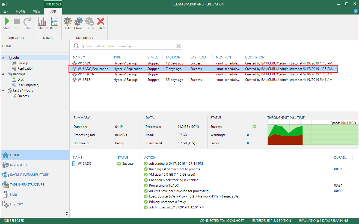Image resolution: width=359 pixels, height=224 pixels.
Task: Select the W16ADC_Replication job row
Action: pyautogui.click(x=204, y=69)
